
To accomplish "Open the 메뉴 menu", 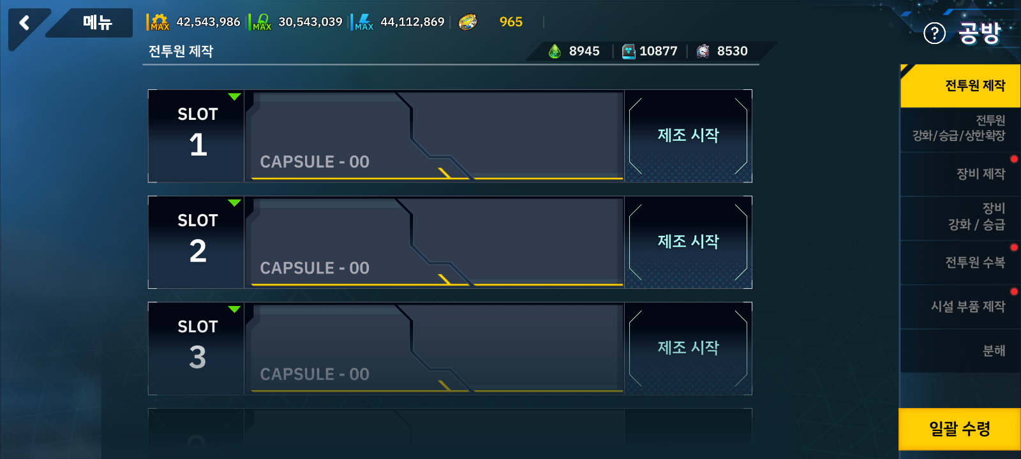I will pyautogui.click(x=97, y=23).
